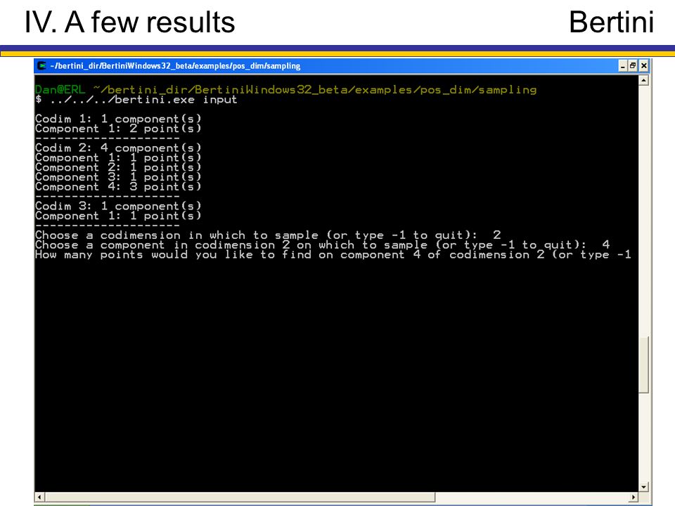Image resolution: width=675 pixels, height=506 pixels.
Task: Click the 'Component 3: 1 point(s)' line
Action: tap(118, 177)
